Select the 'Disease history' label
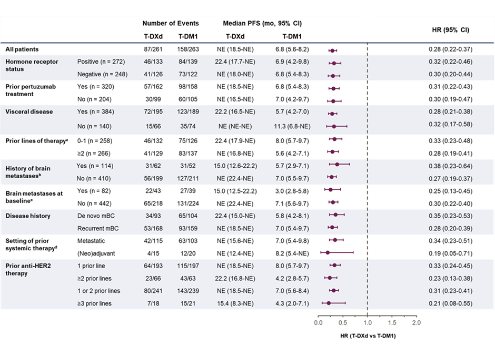Screen dimensions: 495x346 tap(28, 216)
